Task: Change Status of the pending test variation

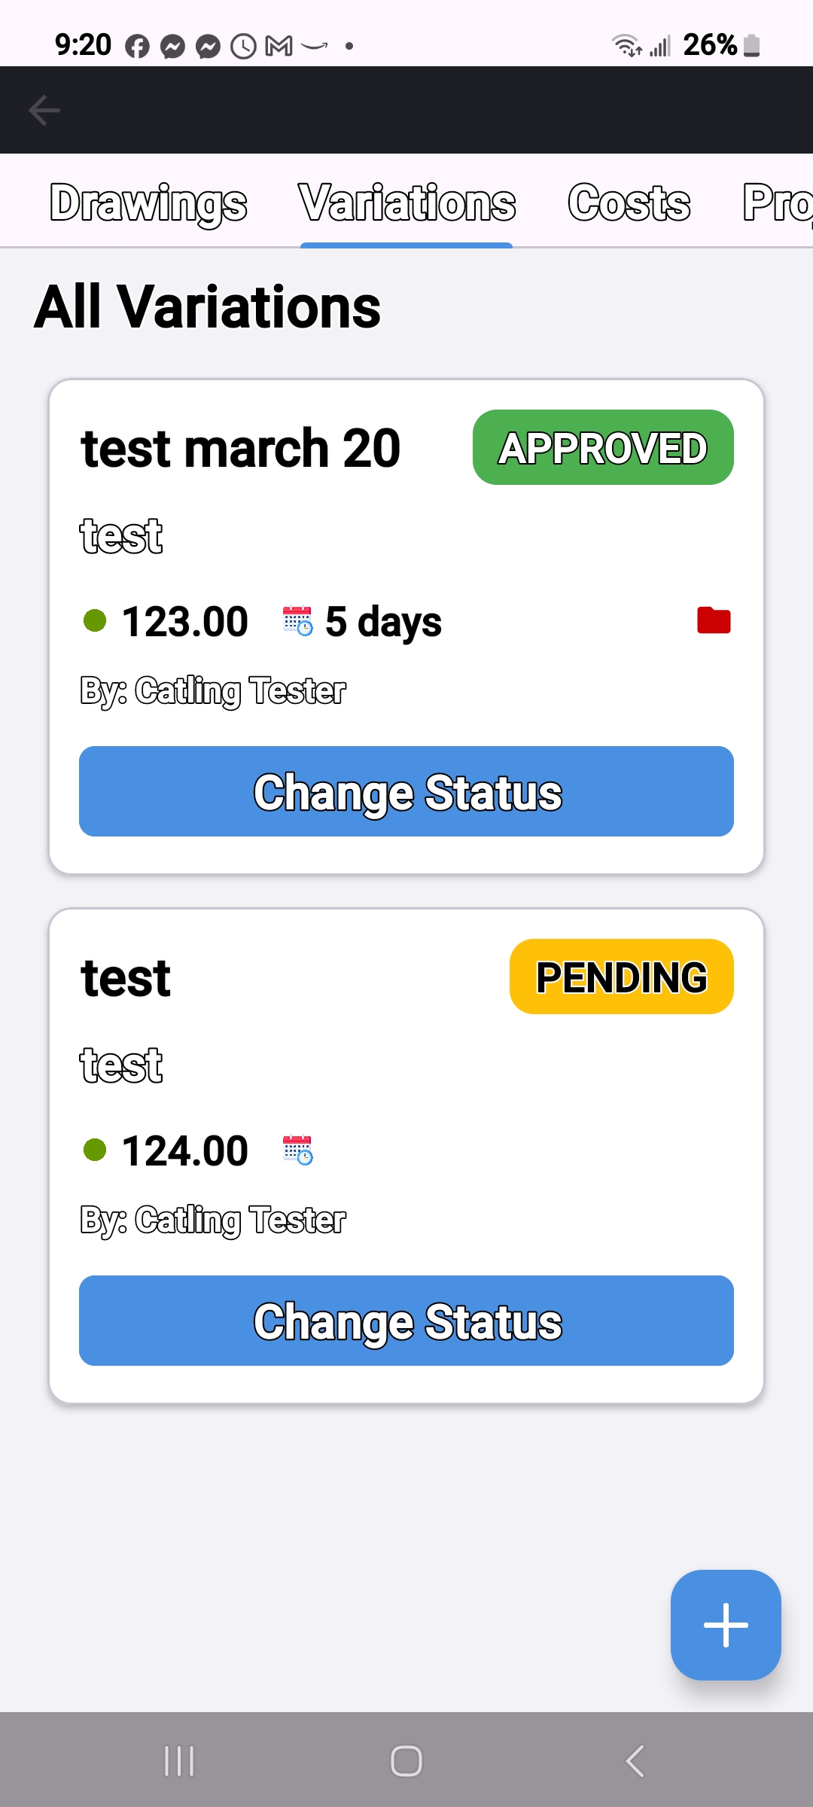Action: 406,1321
